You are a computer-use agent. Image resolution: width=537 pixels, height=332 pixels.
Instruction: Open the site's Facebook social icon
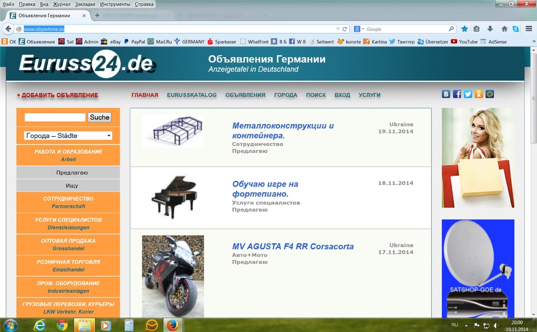click(x=457, y=94)
